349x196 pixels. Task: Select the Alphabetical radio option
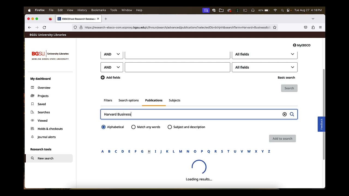103,127
